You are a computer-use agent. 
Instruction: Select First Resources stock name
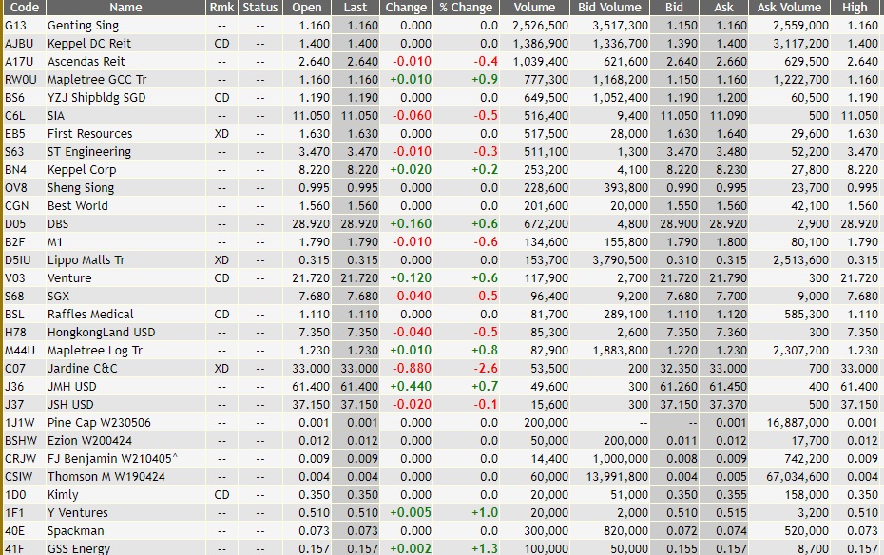tap(89, 134)
